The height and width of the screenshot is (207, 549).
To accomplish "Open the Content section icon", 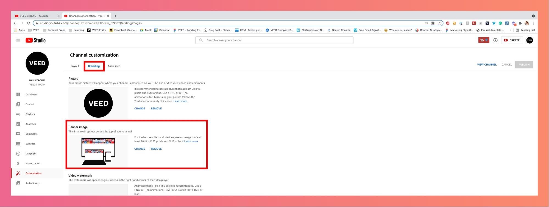I will pos(18,104).
